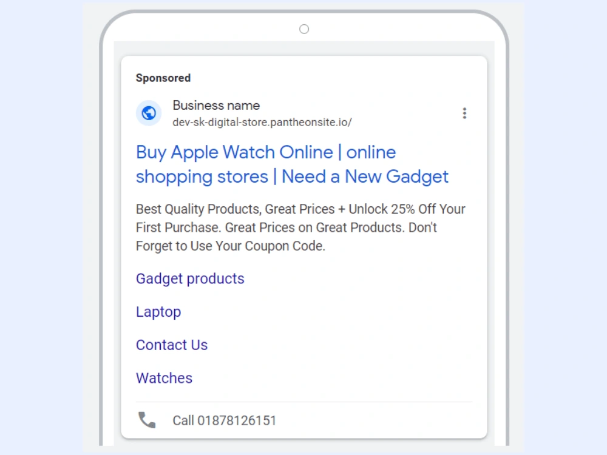Tap the phone call icon

pos(147,420)
